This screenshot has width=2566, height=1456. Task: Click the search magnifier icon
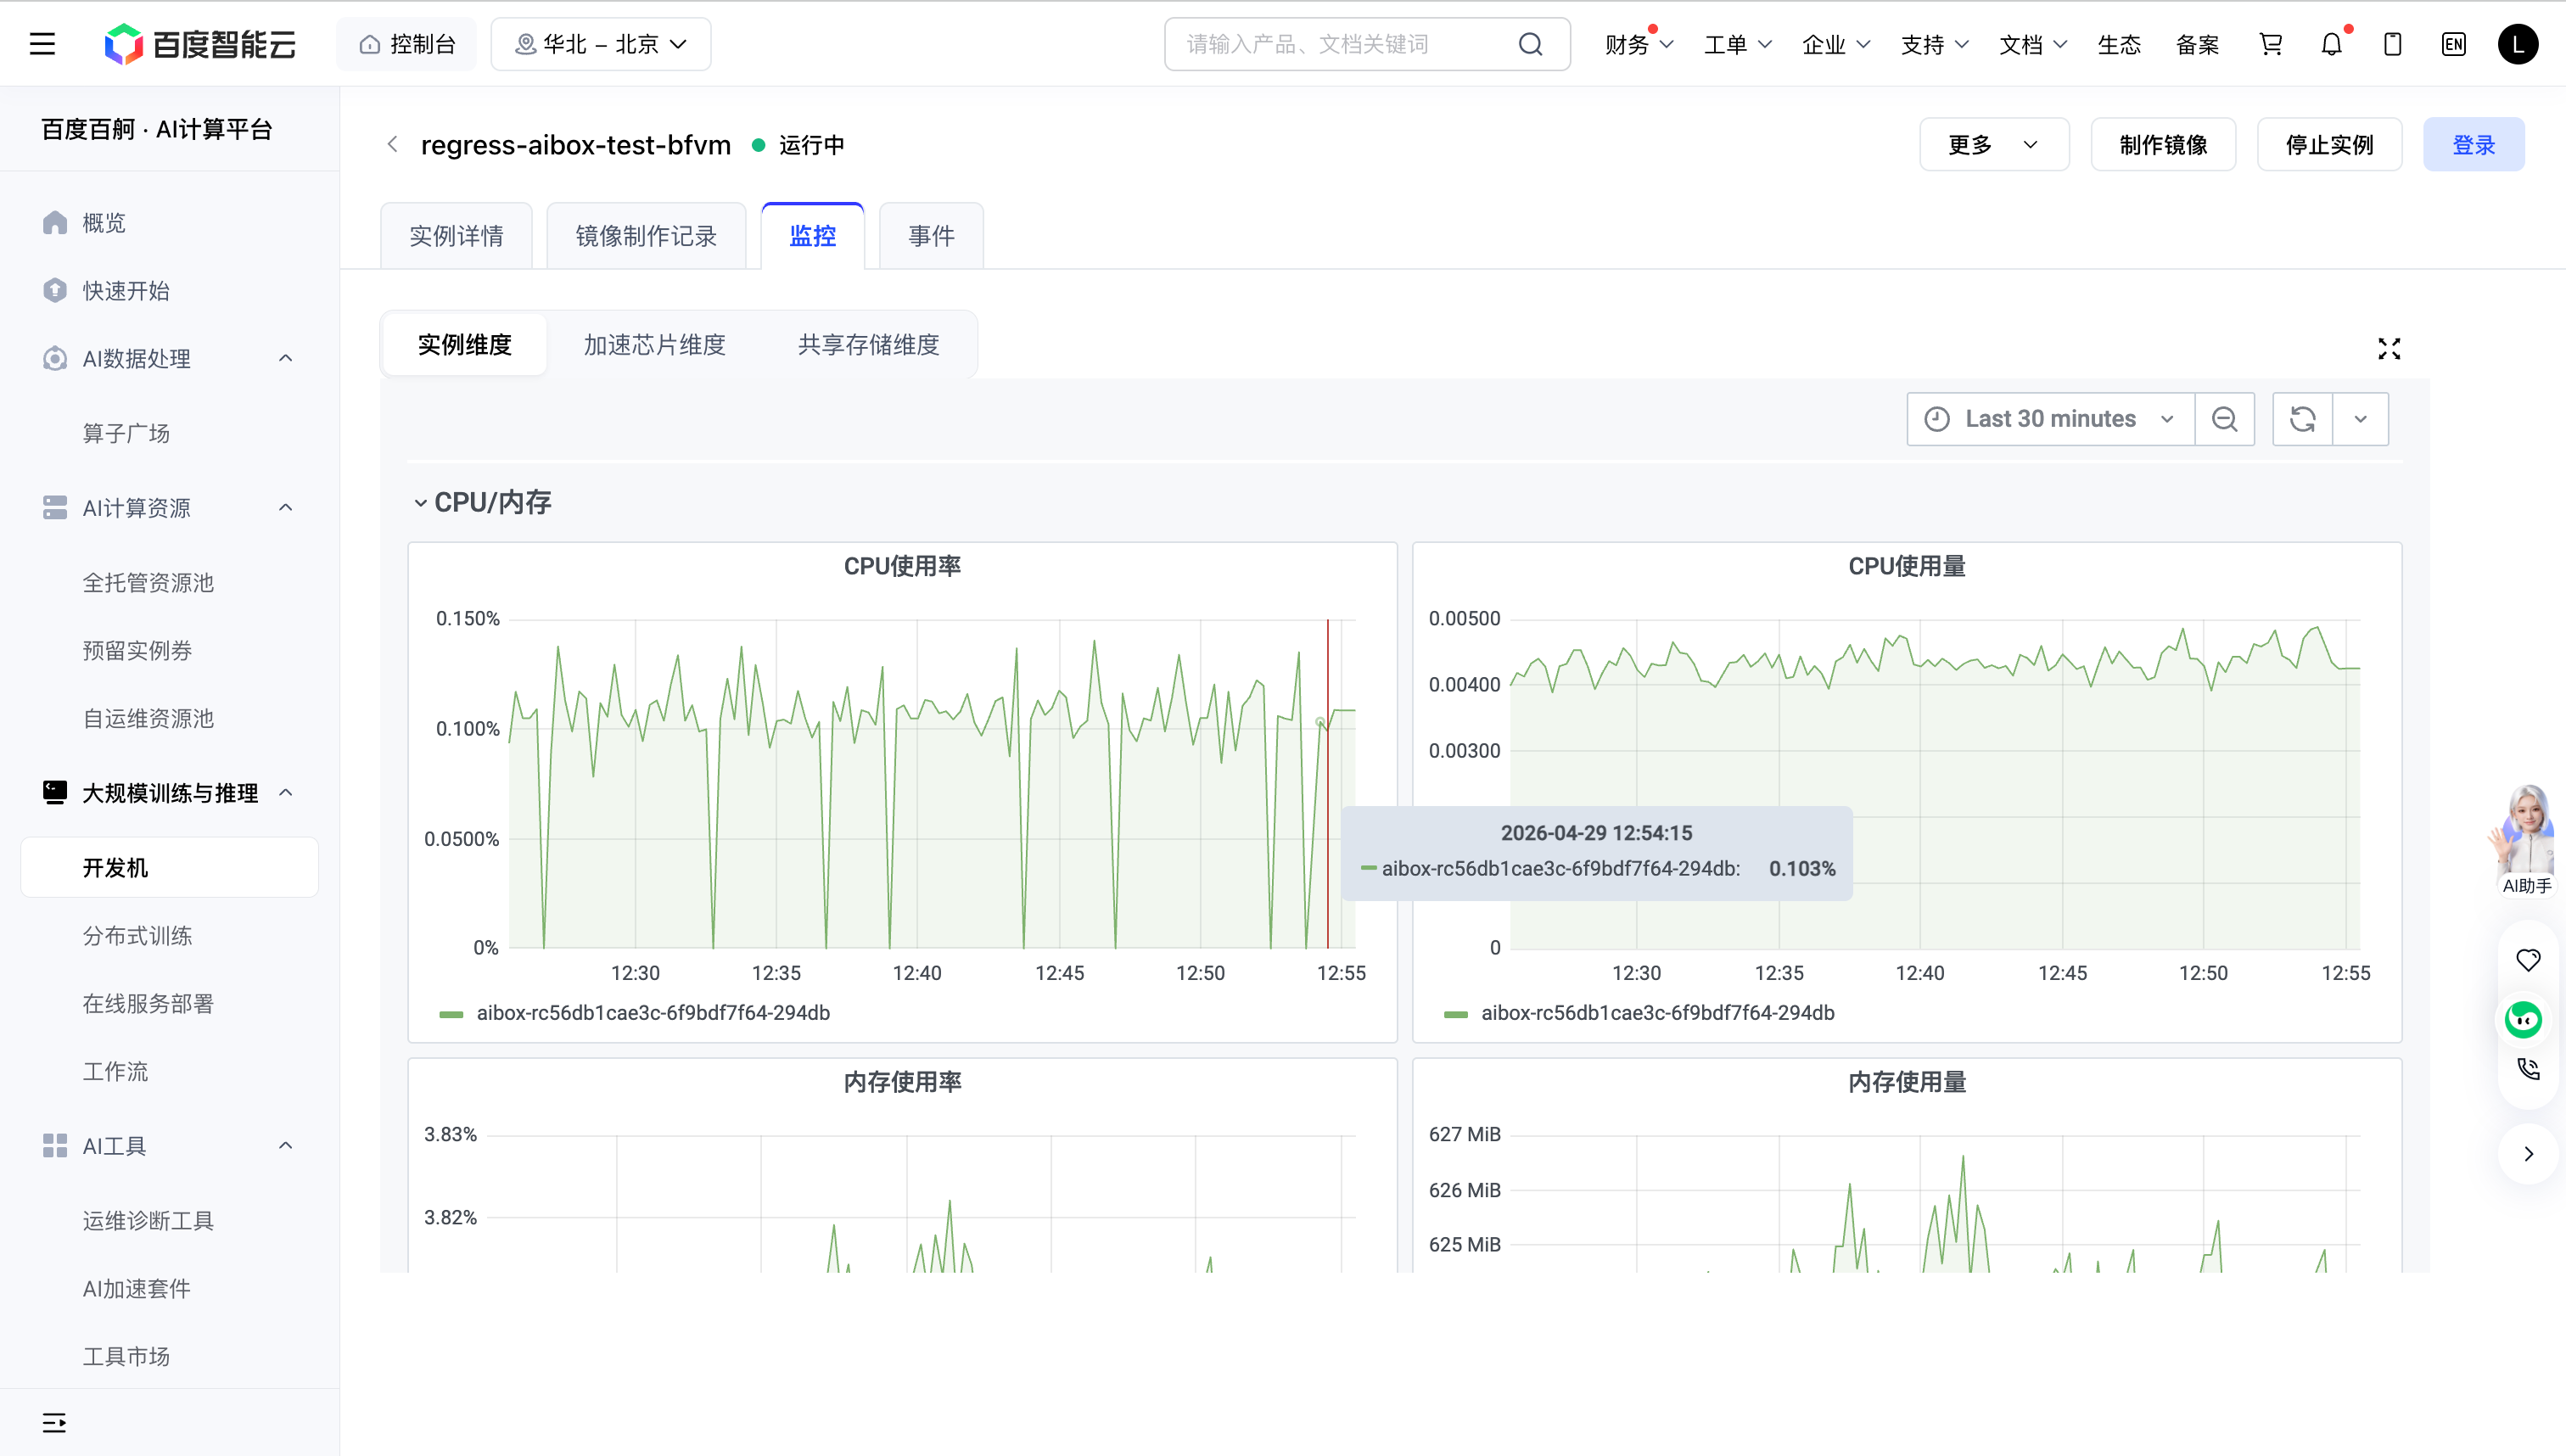[1530, 44]
